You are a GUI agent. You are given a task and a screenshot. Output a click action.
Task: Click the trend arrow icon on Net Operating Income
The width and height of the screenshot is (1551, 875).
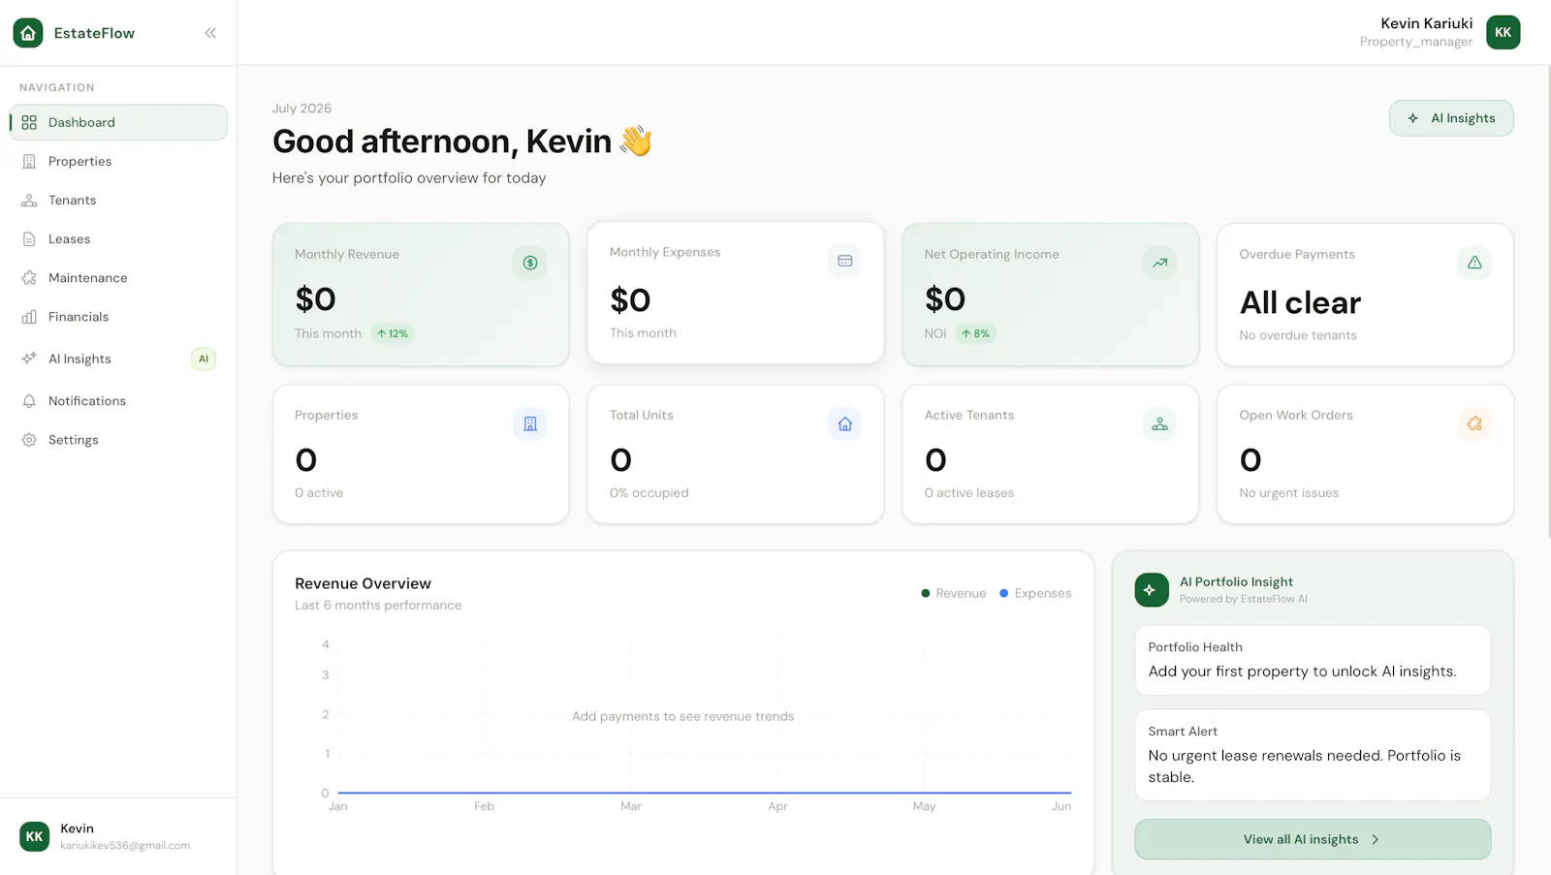1159,263
